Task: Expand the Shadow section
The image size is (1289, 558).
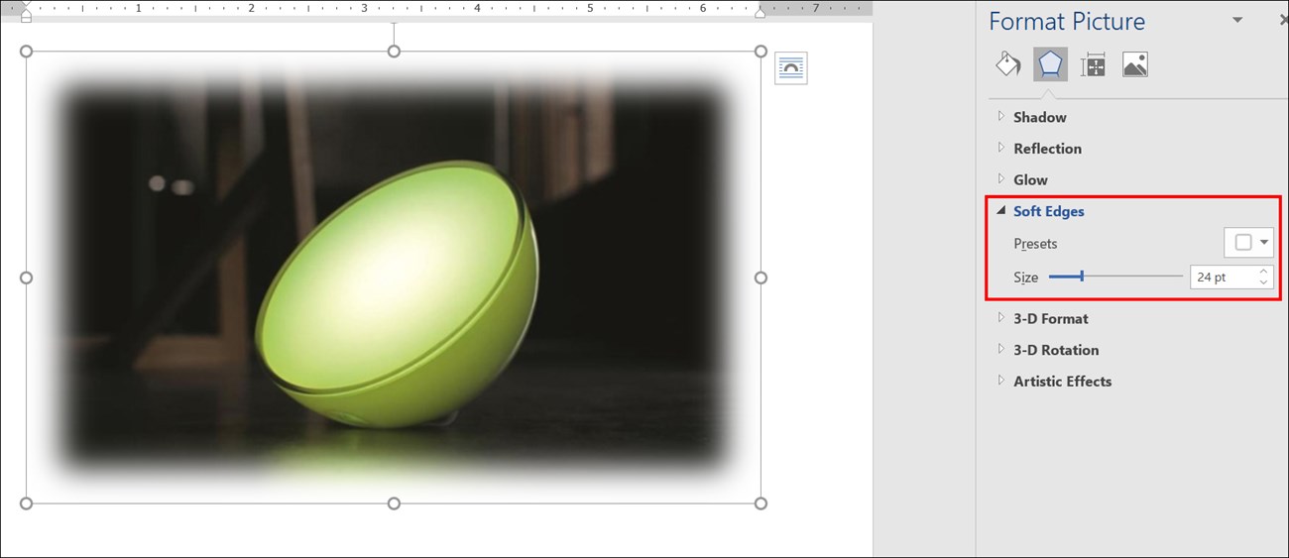Action: click(1039, 117)
